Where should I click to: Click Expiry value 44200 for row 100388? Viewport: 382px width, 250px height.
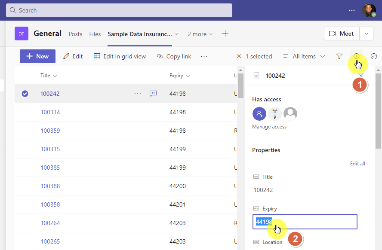point(178,186)
